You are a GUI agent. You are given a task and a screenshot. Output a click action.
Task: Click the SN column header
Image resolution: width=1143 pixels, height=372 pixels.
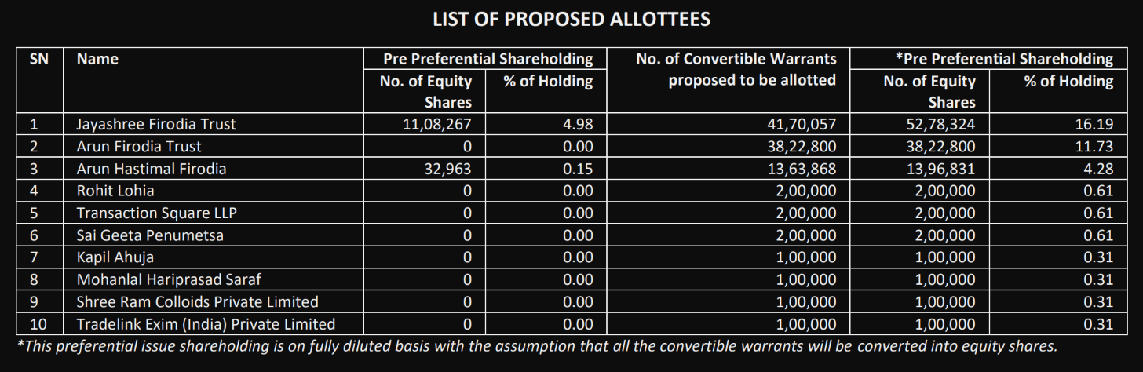tap(38, 59)
